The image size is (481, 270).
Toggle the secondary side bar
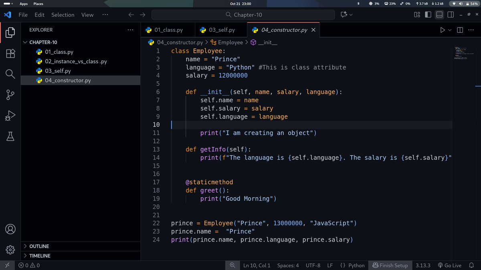(x=451, y=15)
